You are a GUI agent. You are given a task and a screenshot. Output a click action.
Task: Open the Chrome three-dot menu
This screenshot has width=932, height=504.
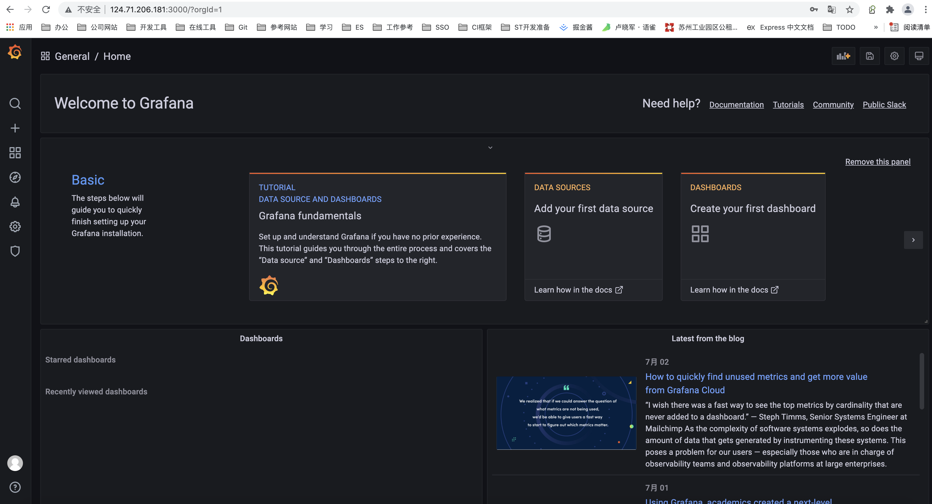point(926,10)
